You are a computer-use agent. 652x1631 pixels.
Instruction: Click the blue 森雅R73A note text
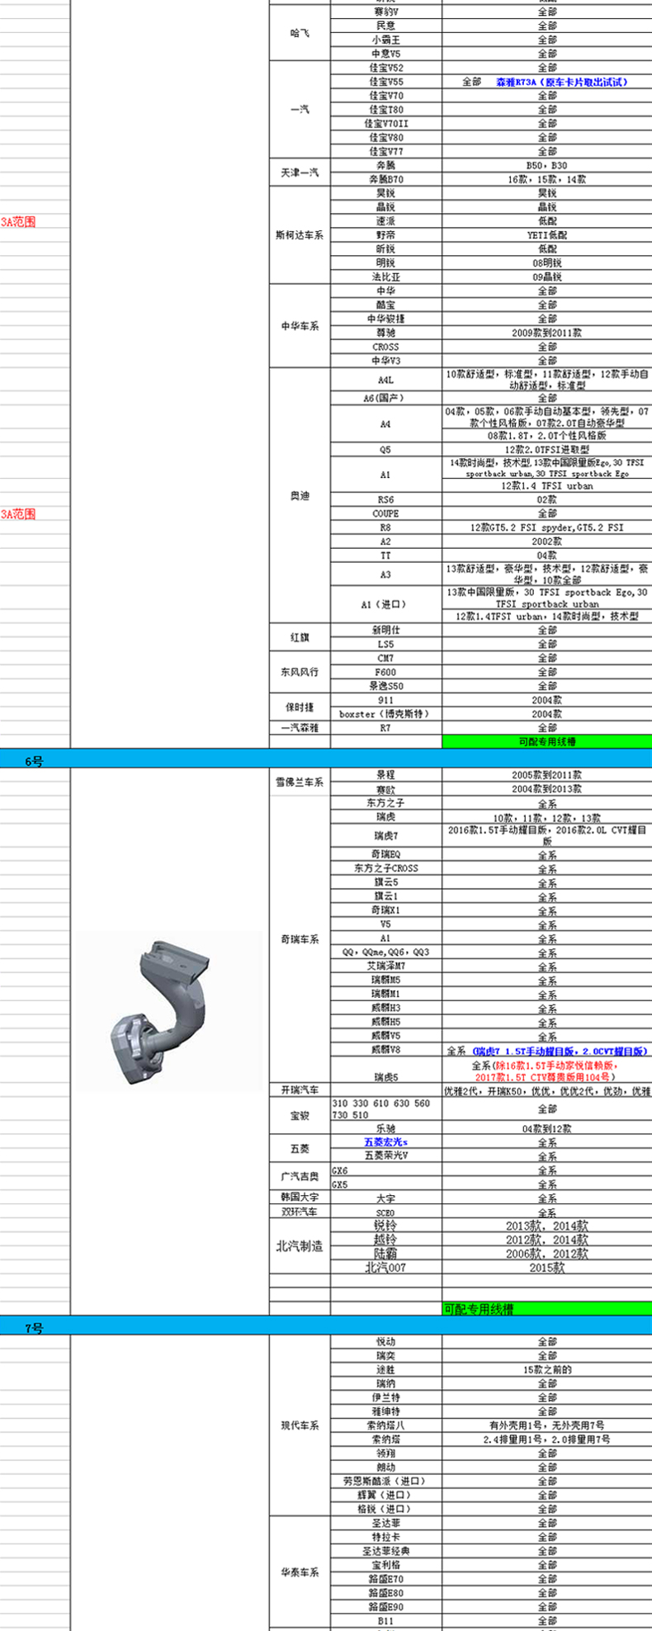(561, 82)
